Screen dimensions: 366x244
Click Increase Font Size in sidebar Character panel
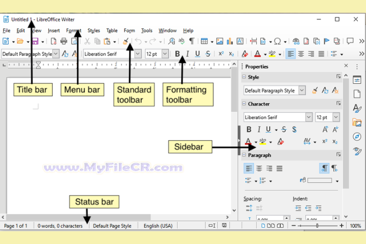click(x=325, y=129)
